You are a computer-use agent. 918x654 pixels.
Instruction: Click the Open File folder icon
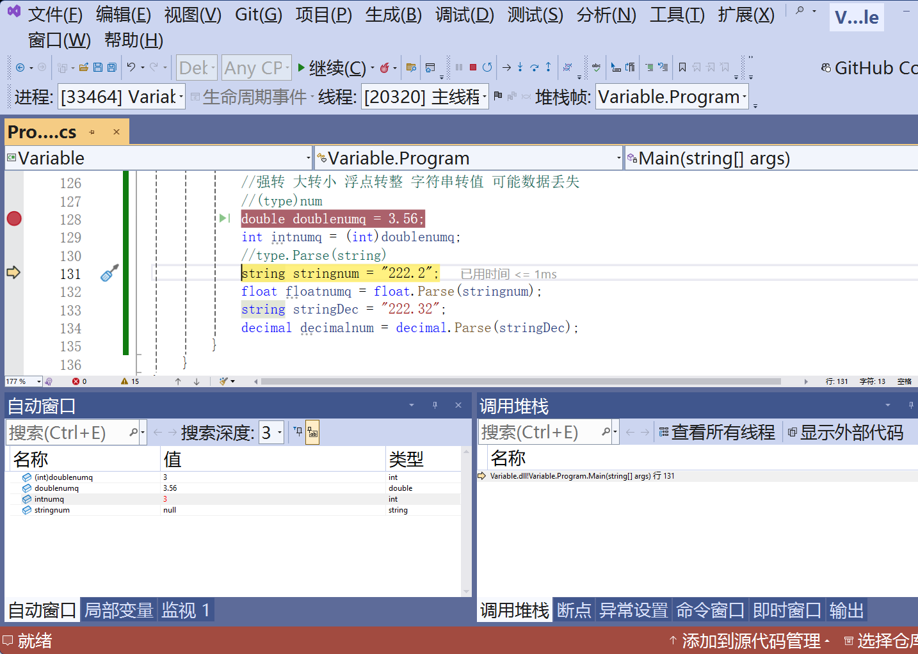click(84, 67)
